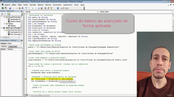The height and width of the screenshot is (97, 174).
Task: Collapse the VBAProject (Planilha...) node
Action: tap(2, 28)
